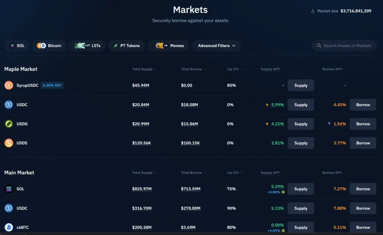This screenshot has height=235, width=383.
Task: Click the cbBTC bitcoin icon
Action: (9, 228)
